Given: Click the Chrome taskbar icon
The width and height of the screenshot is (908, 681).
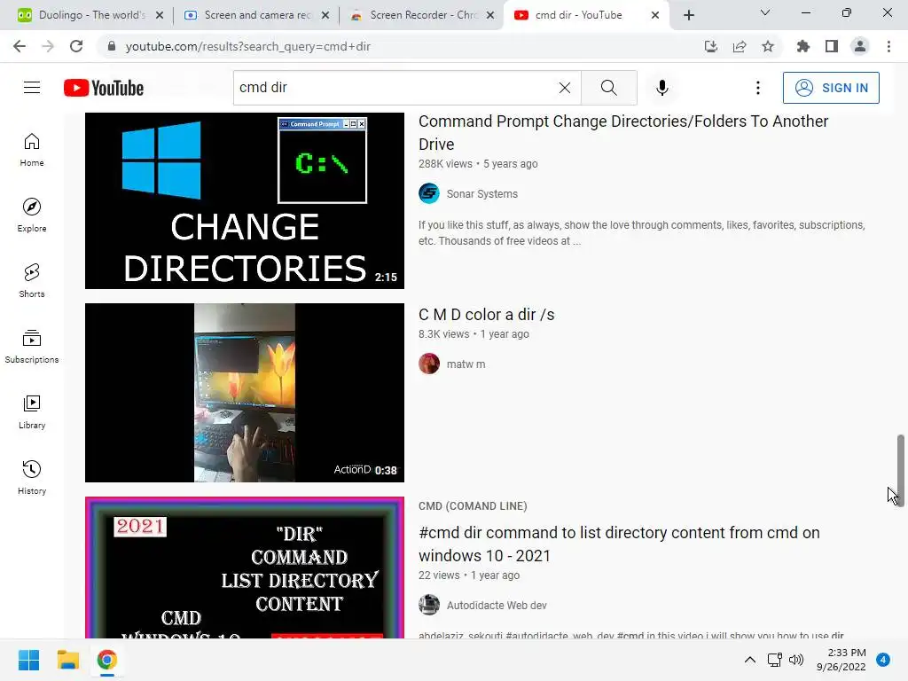Looking at the screenshot, I should tap(106, 660).
